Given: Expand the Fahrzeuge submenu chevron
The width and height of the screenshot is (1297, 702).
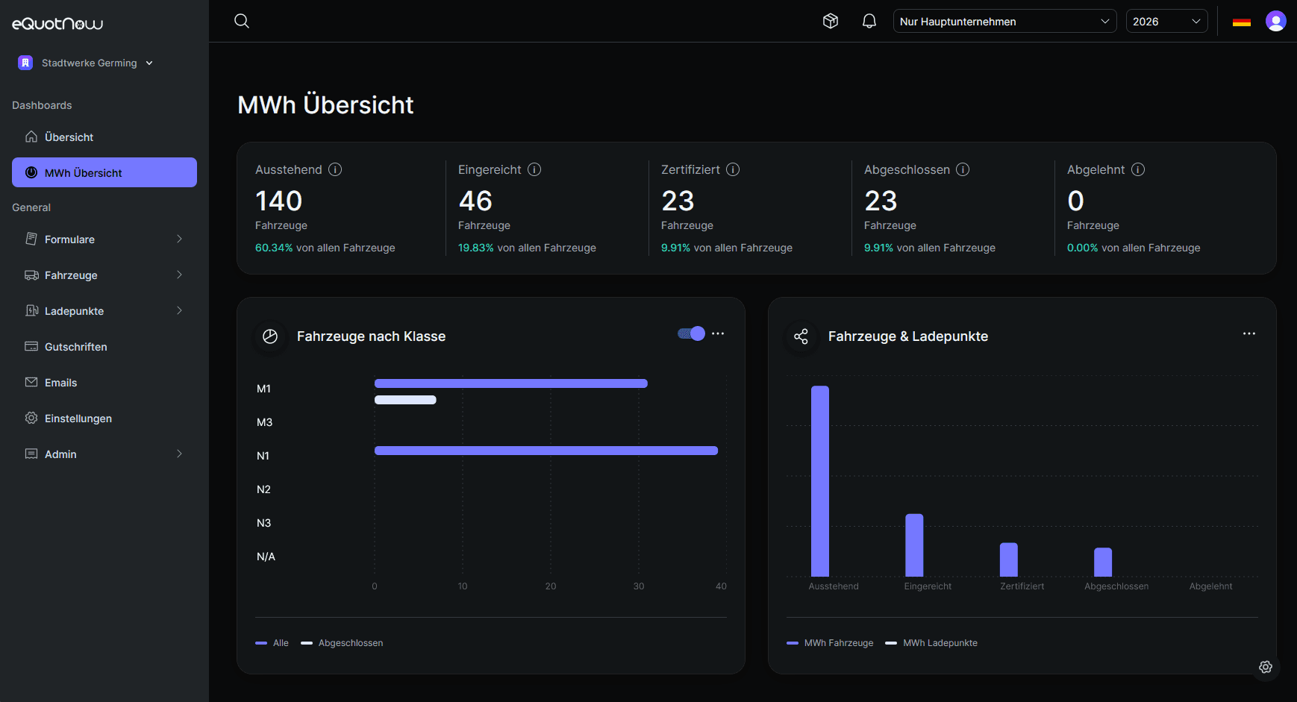Looking at the screenshot, I should coord(179,275).
